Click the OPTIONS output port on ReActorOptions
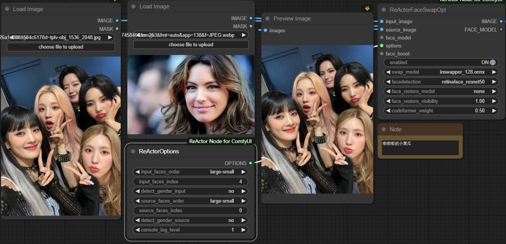Screen dimensions: 506x244 250,163
